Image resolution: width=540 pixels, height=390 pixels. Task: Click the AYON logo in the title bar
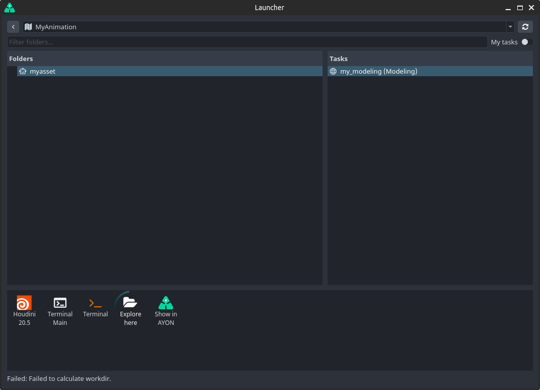pos(9,8)
